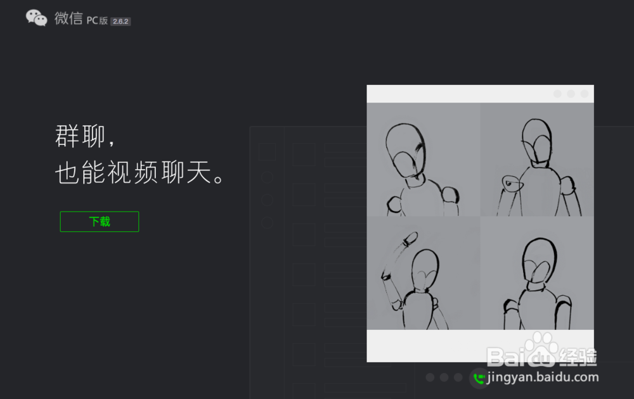The image size is (634, 399).
Task: Select the third circular contact icon in the sidebar
Action: tap(268, 222)
